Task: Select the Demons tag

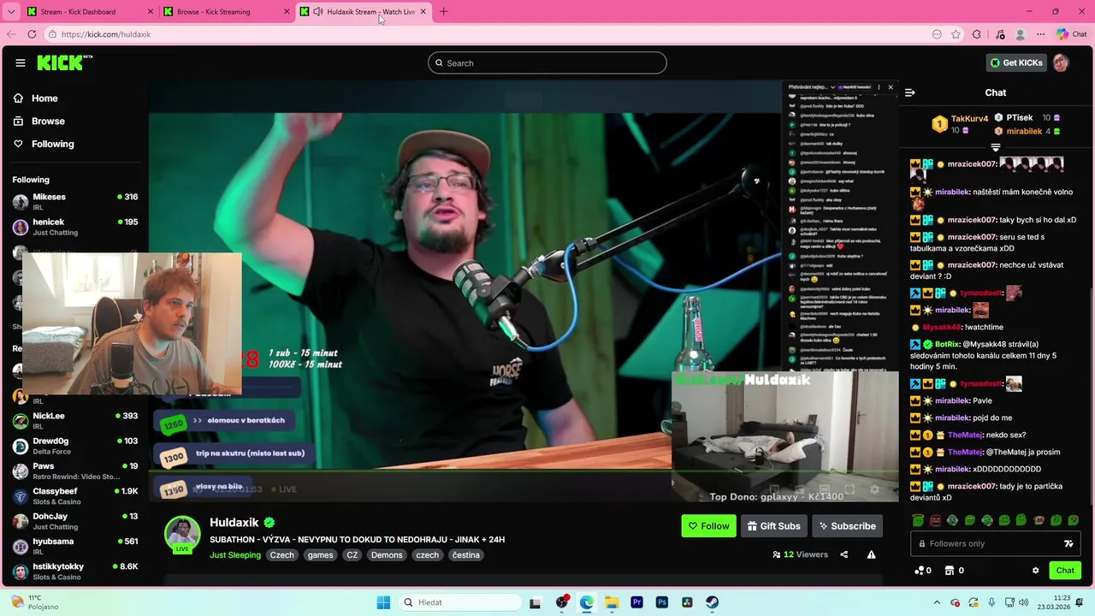Action: [x=387, y=555]
